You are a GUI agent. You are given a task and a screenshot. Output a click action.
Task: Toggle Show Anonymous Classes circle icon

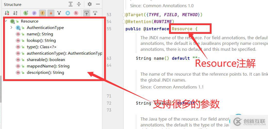pos(68,13)
